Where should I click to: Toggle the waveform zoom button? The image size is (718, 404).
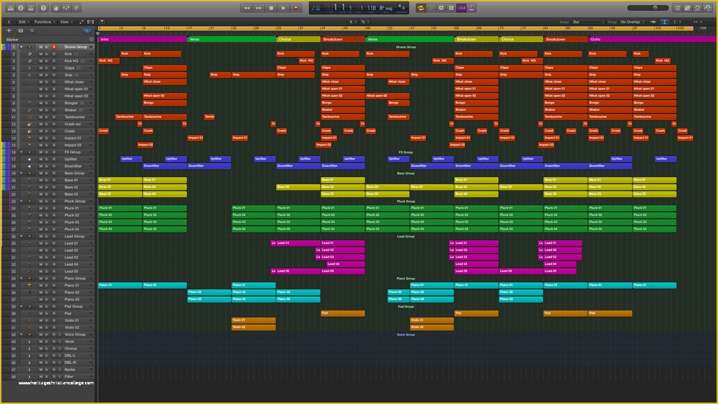653,22
